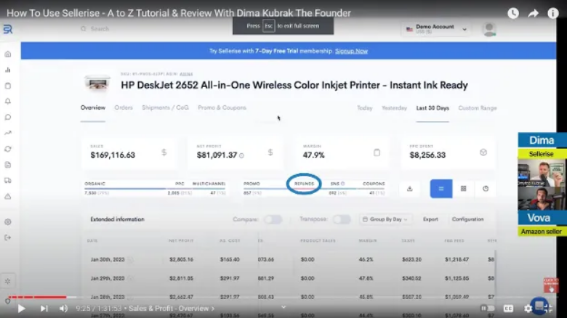Viewport: 567px width, 318px height.
Task: Select the blue list view button
Action: click(x=441, y=189)
